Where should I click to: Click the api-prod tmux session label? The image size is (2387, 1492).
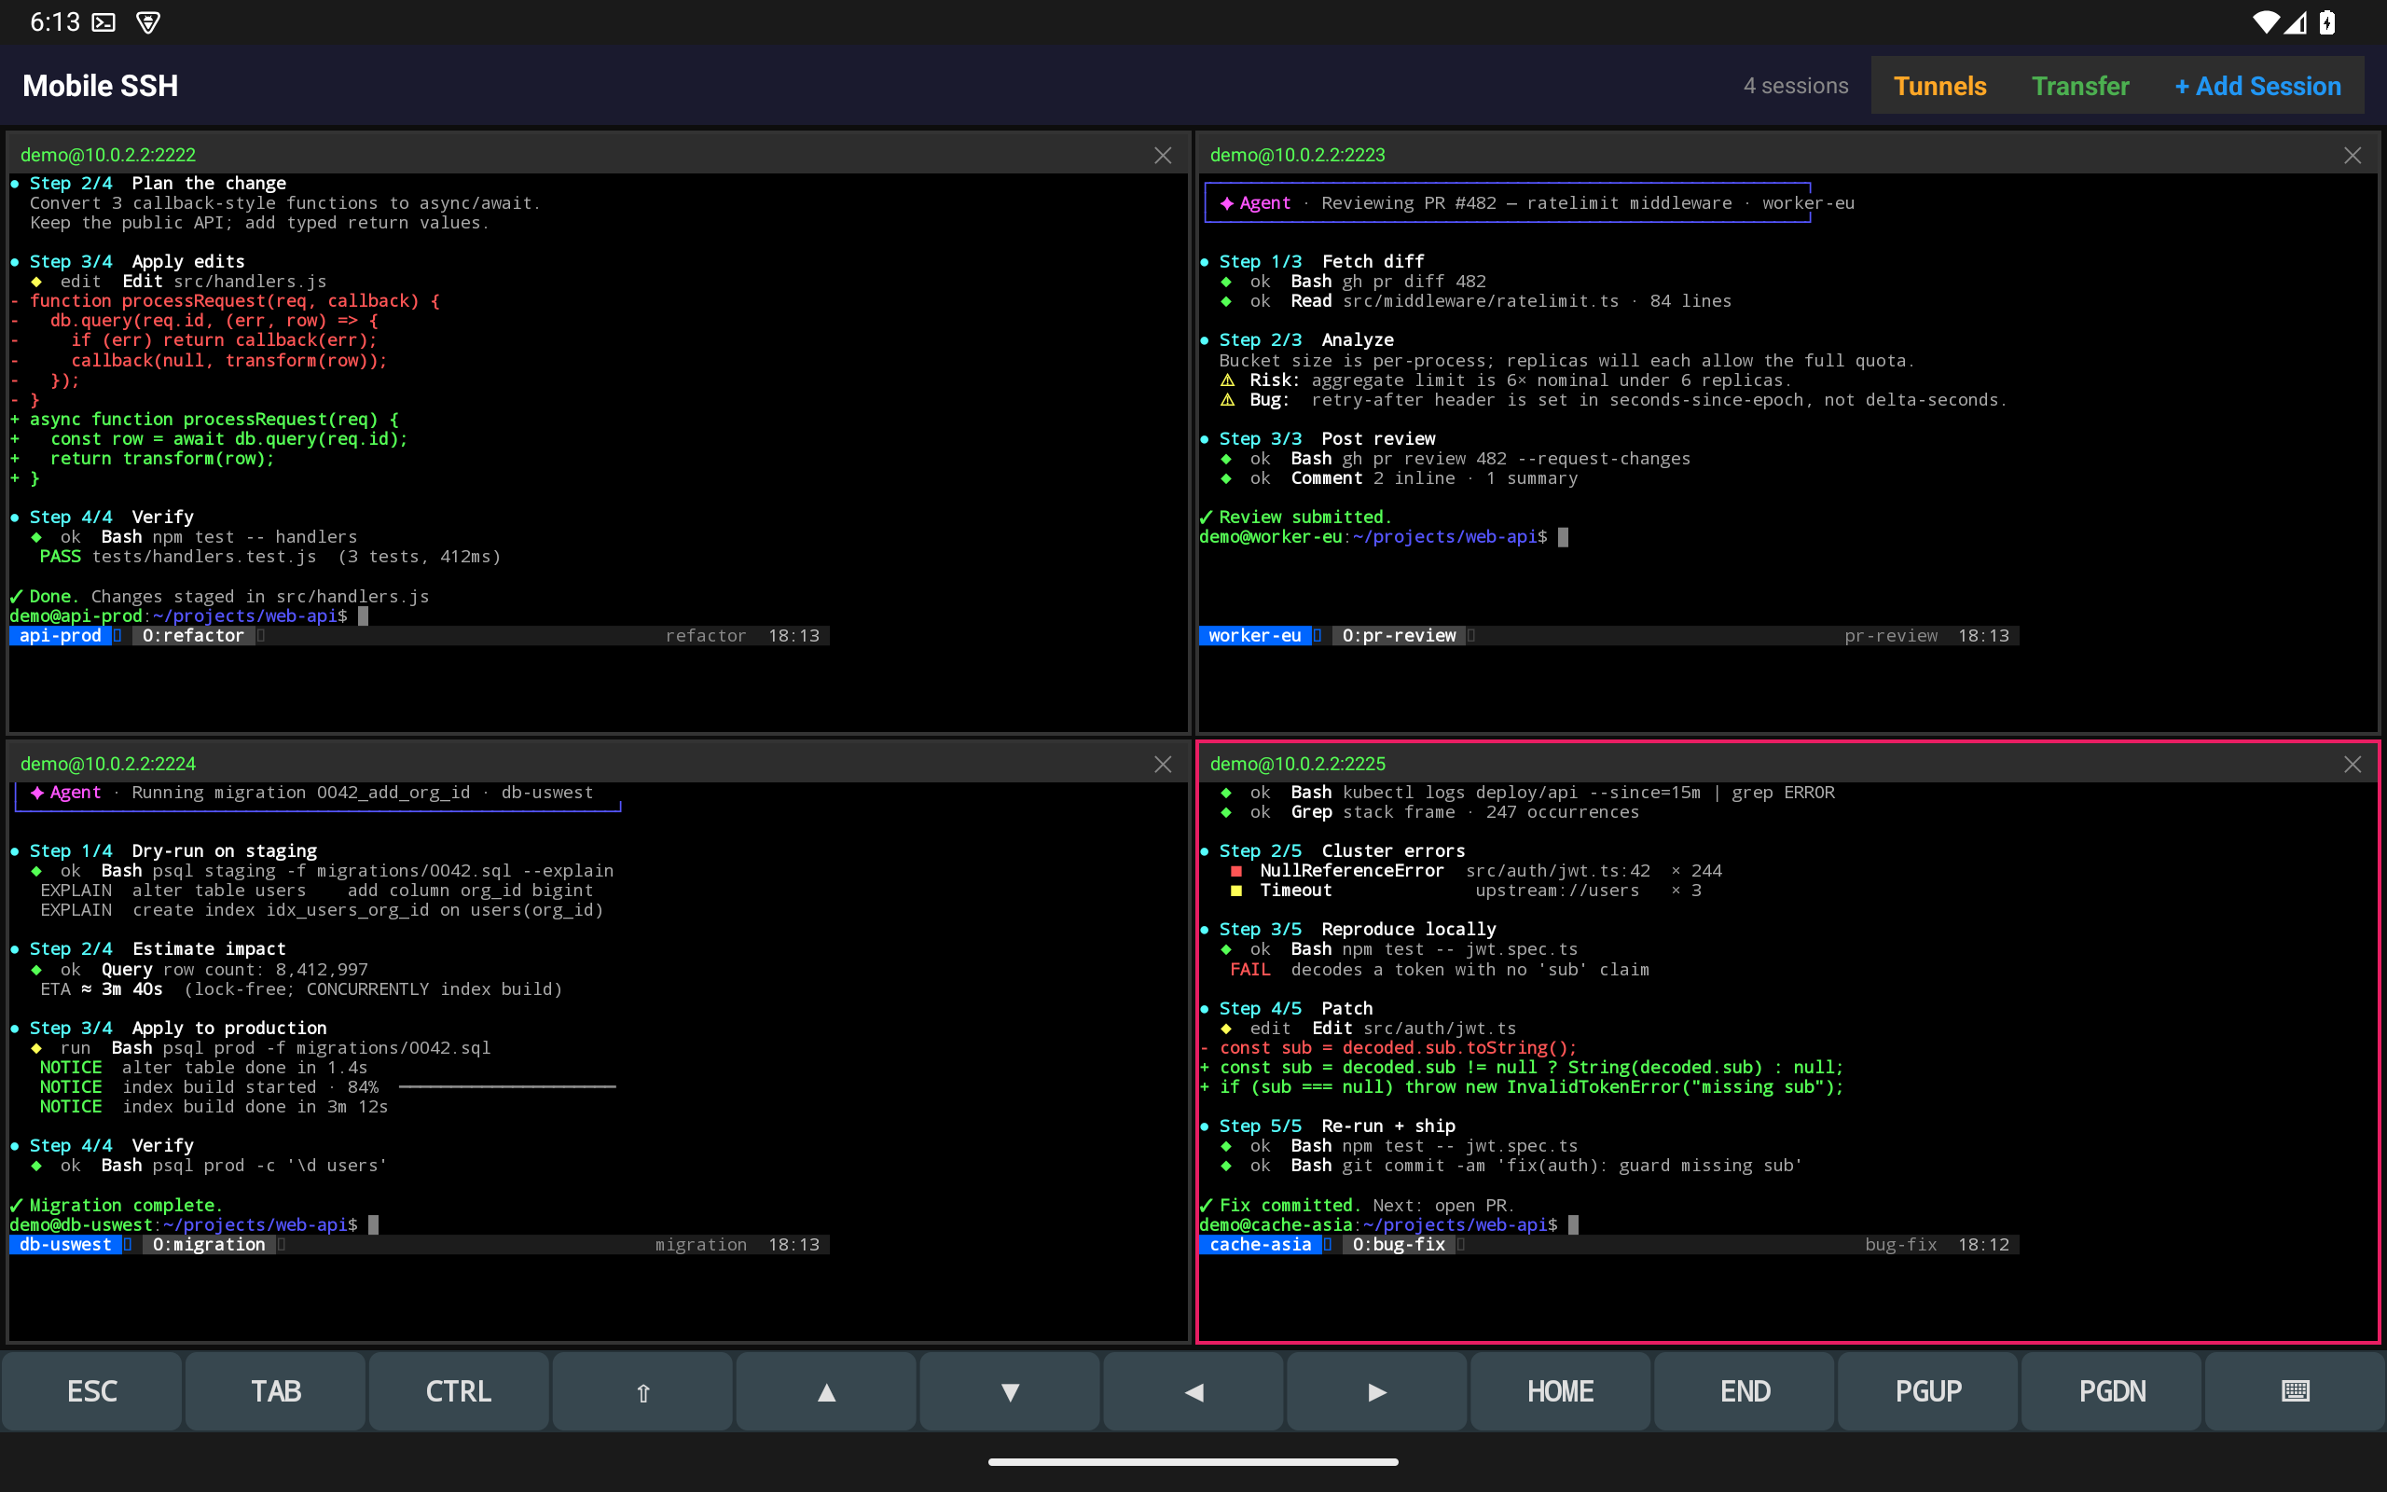click(61, 635)
